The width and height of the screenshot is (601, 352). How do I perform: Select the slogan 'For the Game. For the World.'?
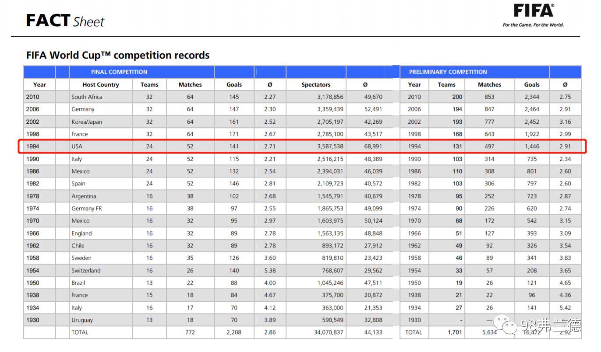[533, 25]
